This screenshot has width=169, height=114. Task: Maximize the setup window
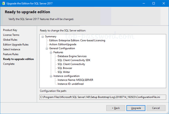click(x=154, y=3)
